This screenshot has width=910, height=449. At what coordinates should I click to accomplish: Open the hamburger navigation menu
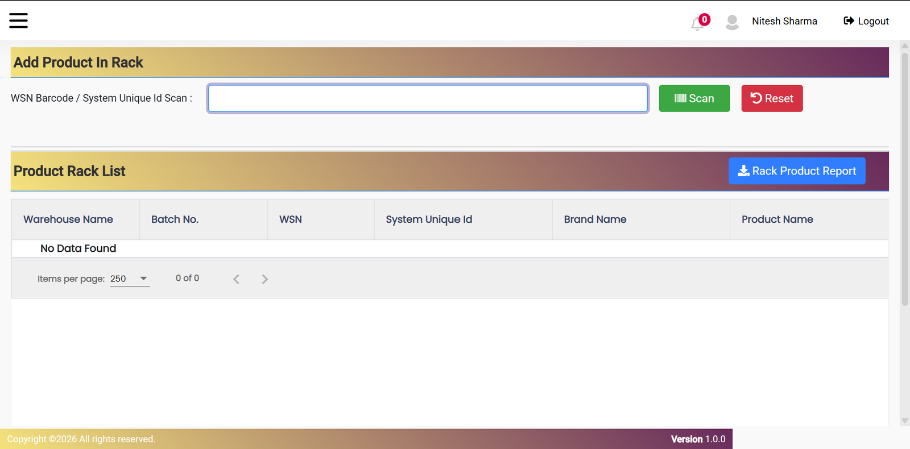(18, 20)
